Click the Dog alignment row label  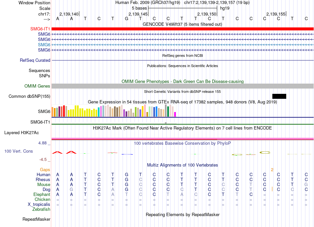pos(46,190)
